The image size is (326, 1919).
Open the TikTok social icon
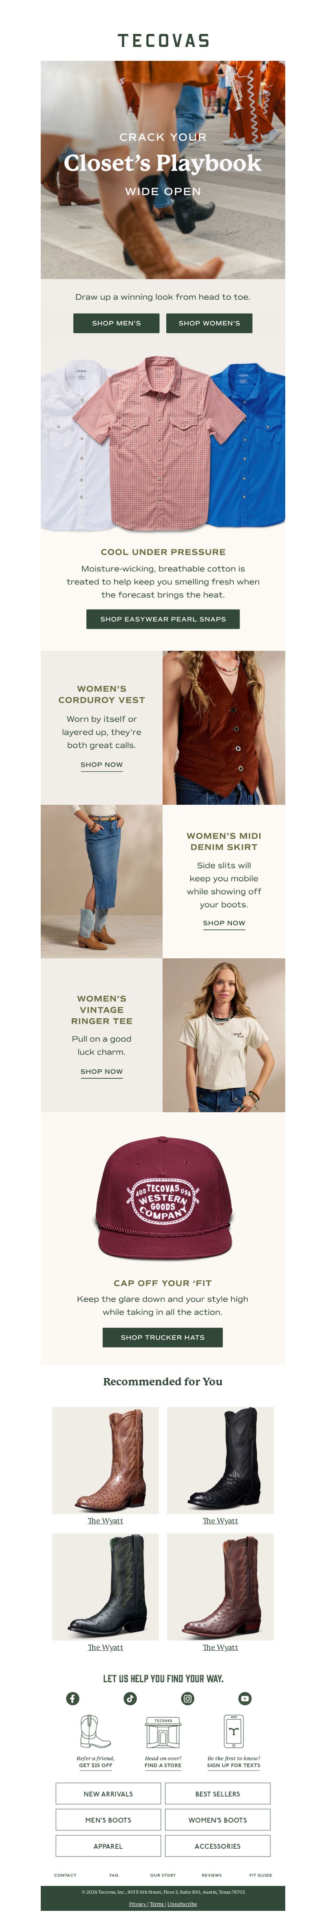pos(130,1699)
